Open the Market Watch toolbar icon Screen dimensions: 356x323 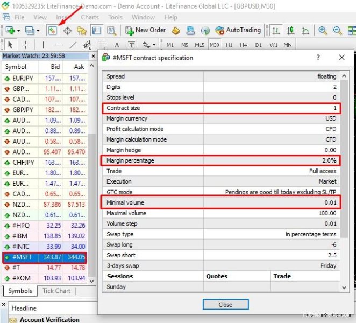[x=52, y=31]
